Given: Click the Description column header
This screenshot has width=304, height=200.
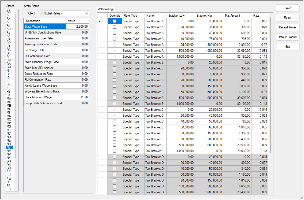Looking at the screenshot, I should coord(45,21).
